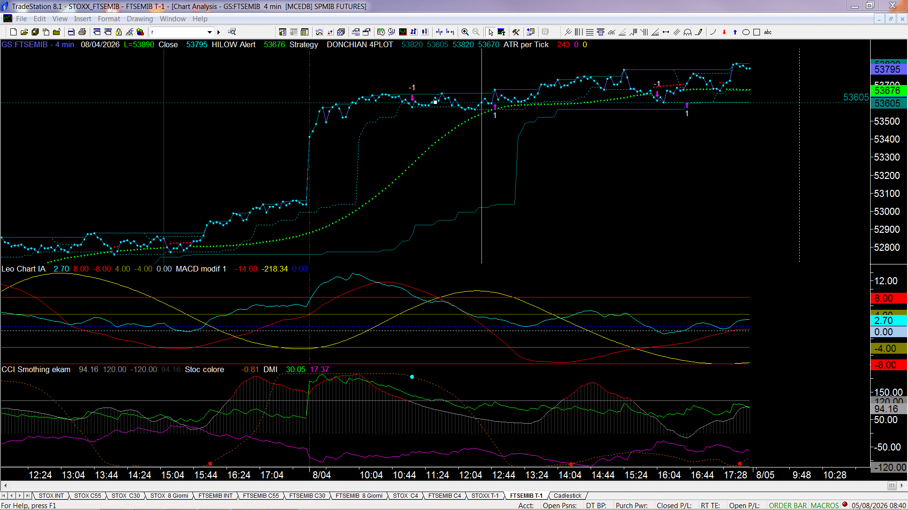Click the magnifier lookup icon beside the symbol box
908x510 pixels.
pyautogui.click(x=232, y=32)
